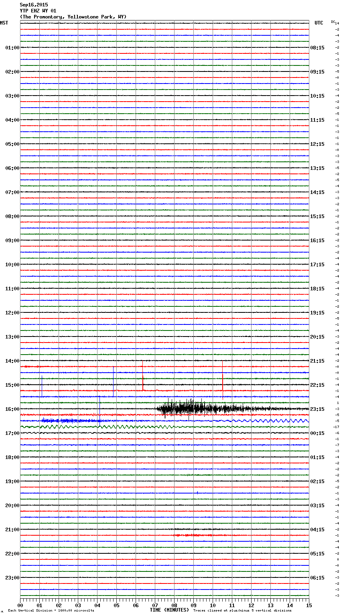Click minute tick label 03 on bottom axis
The width and height of the screenshot is (341, 616).
(x=78, y=606)
